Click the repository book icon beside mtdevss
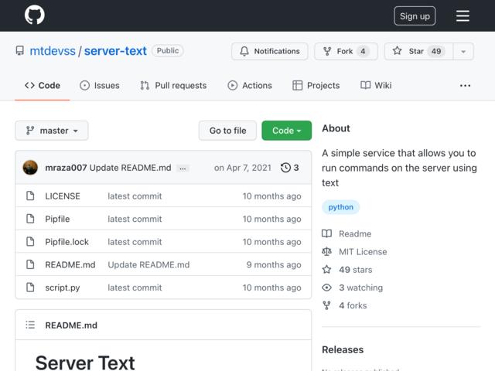The width and height of the screenshot is (495, 371). click(20, 51)
